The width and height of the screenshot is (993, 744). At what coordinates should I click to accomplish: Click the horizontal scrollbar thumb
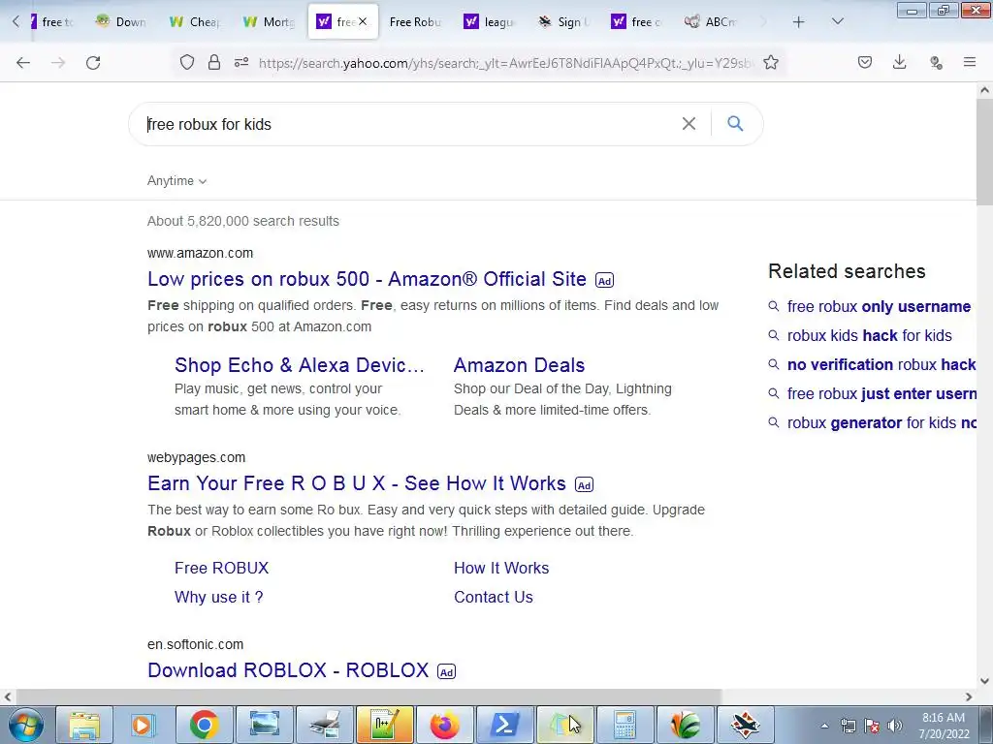pyautogui.click(x=368, y=697)
